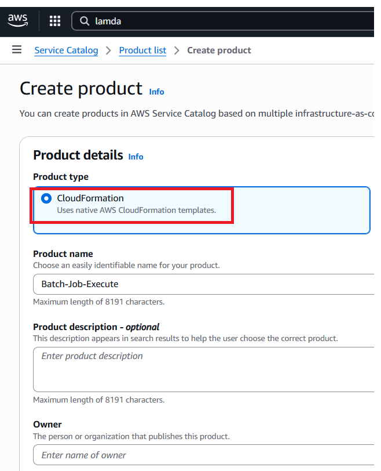Click the chevron after Product list breadcrumb
This screenshot has width=381, height=471.
click(177, 51)
